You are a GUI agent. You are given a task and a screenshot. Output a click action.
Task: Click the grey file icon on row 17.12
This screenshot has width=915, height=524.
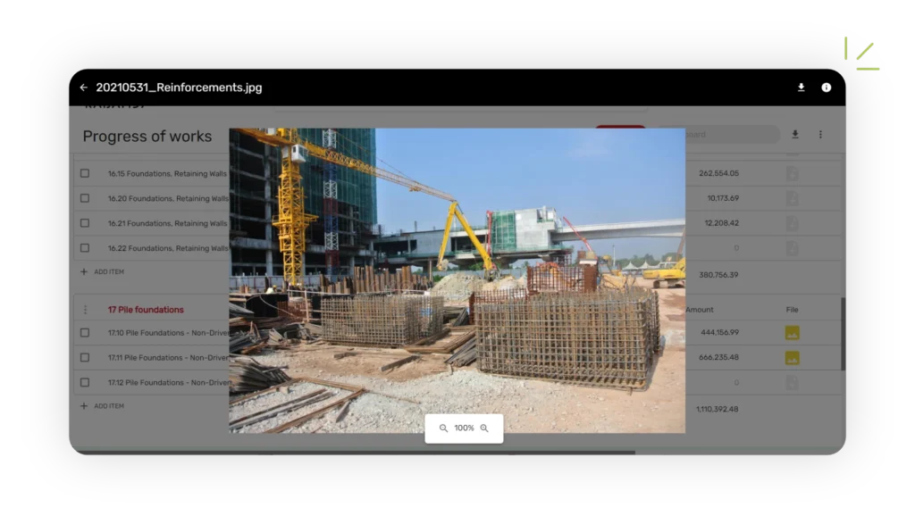tap(792, 382)
